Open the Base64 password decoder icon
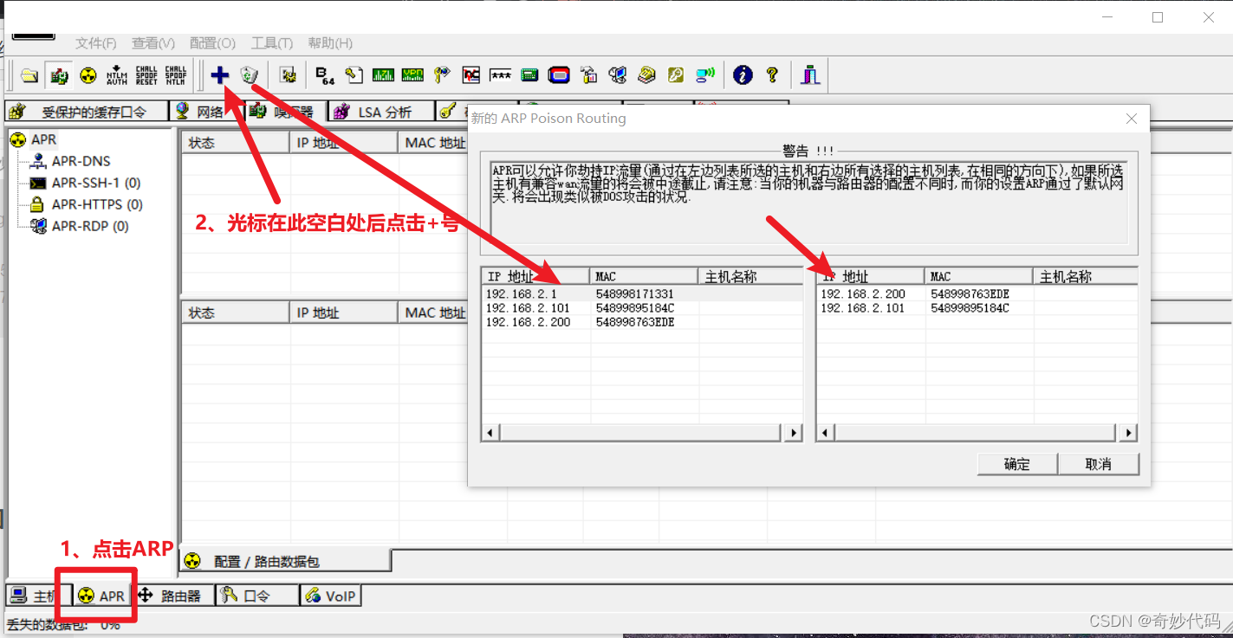Image resolution: width=1233 pixels, height=638 pixels. pyautogui.click(x=325, y=75)
